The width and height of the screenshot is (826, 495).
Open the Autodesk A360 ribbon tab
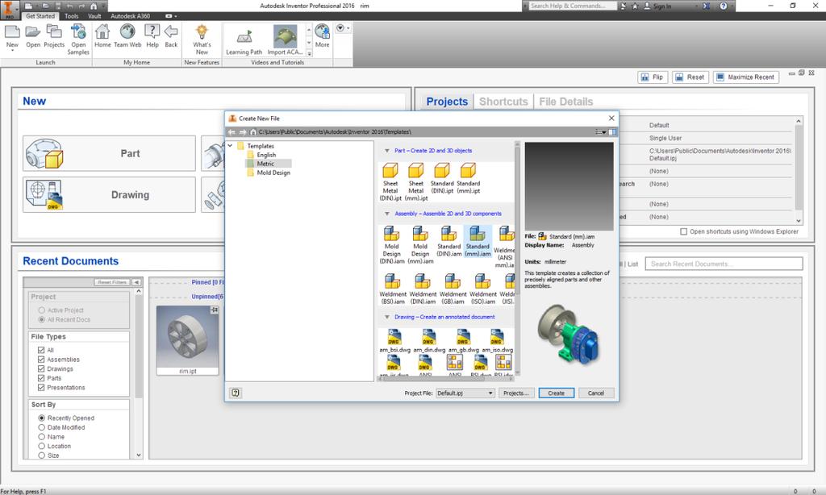130,16
